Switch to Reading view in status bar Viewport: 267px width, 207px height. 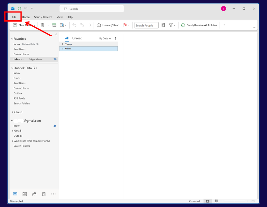point(216,201)
